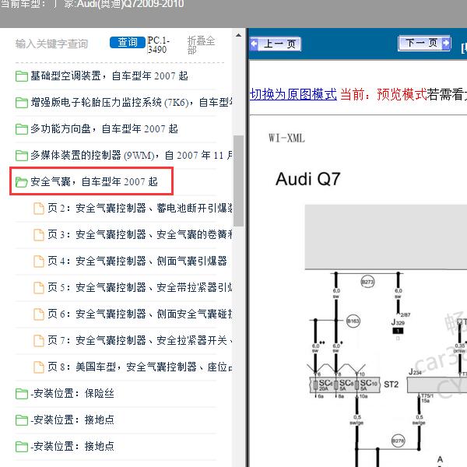Click the scrollbar up arrow in tree panel
Image resolution: width=467 pixels, height=467 pixels.
click(238, 35)
